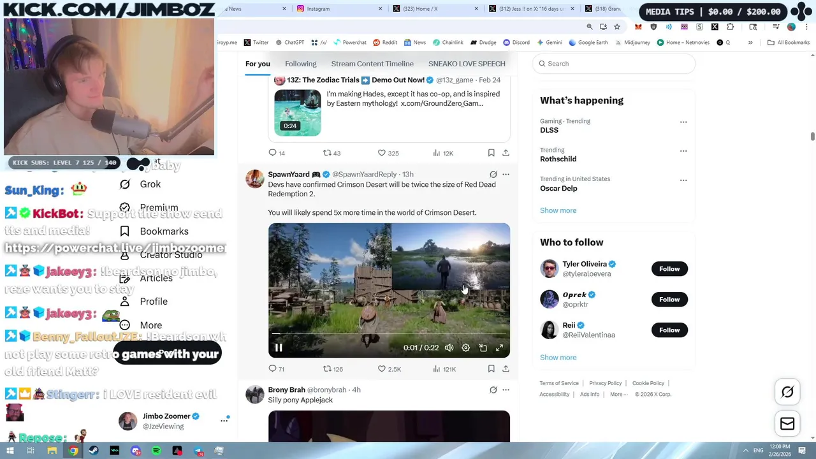Open Grok action on SpawnYaard post
Viewport: 816px width, 459px height.
tap(493, 174)
